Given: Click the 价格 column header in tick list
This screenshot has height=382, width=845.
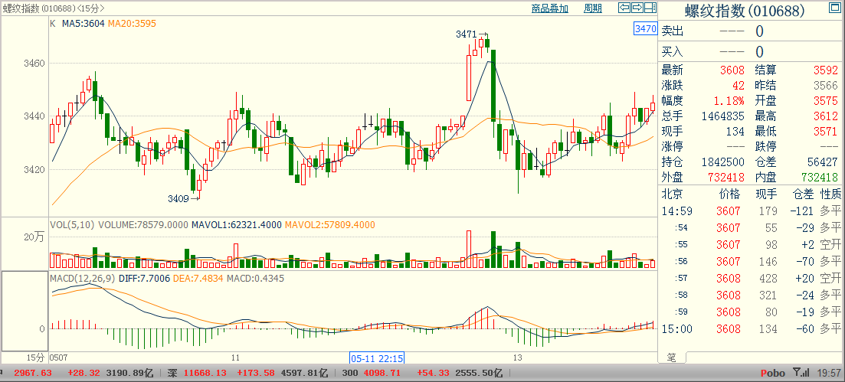Looking at the screenshot, I should point(729,194).
